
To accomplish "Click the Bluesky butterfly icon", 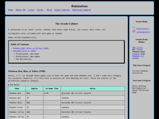I will click(134, 28).
